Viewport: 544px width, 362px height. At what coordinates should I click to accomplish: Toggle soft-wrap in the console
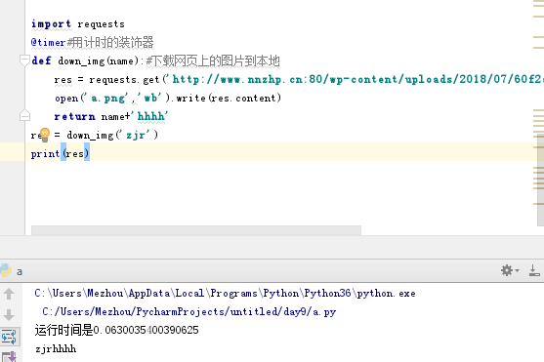(x=10, y=337)
